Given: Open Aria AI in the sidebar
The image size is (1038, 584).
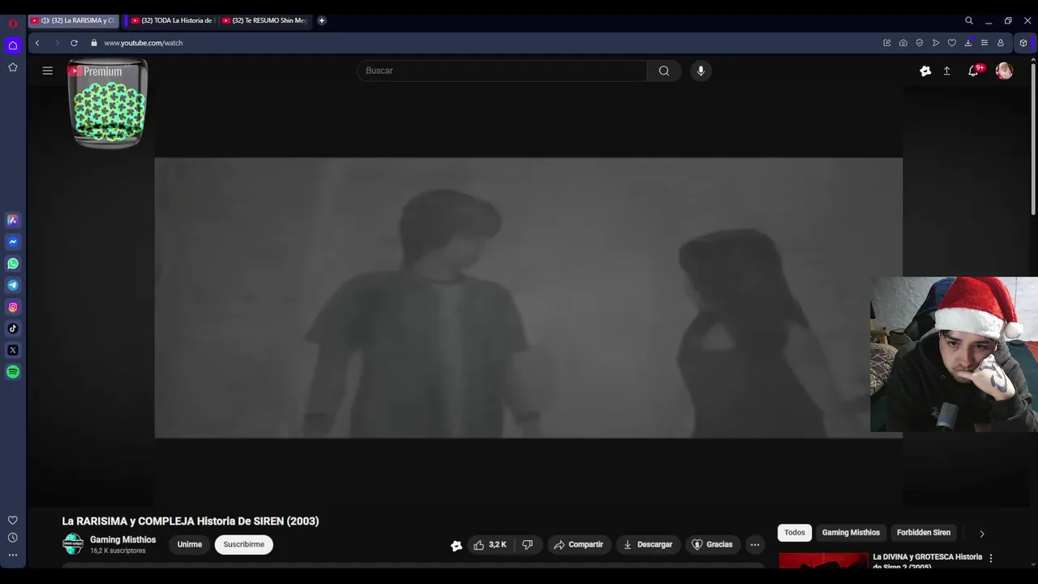Looking at the screenshot, I should tap(13, 220).
